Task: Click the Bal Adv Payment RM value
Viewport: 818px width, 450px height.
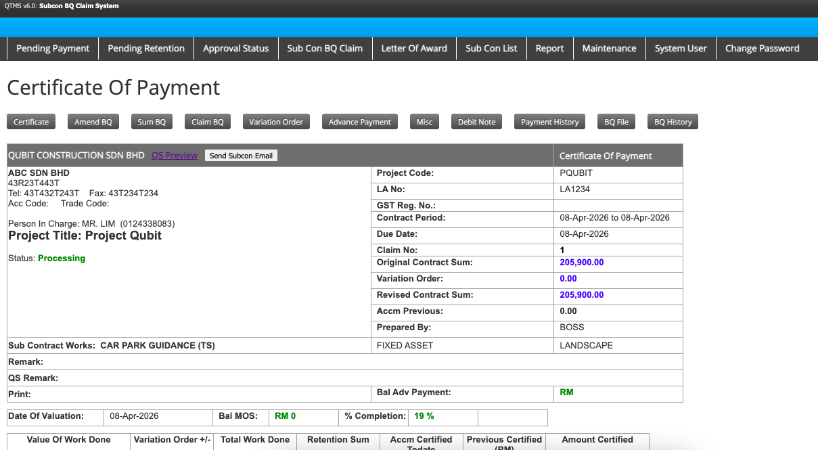Action: (x=566, y=392)
